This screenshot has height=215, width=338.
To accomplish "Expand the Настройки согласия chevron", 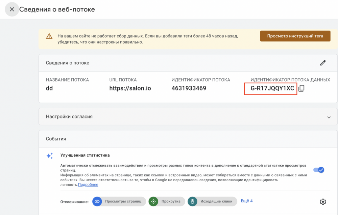I will pyautogui.click(x=329, y=117).
